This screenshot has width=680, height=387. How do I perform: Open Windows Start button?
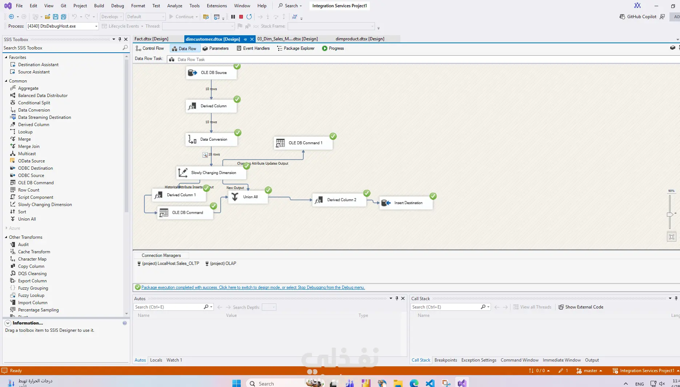(236, 383)
